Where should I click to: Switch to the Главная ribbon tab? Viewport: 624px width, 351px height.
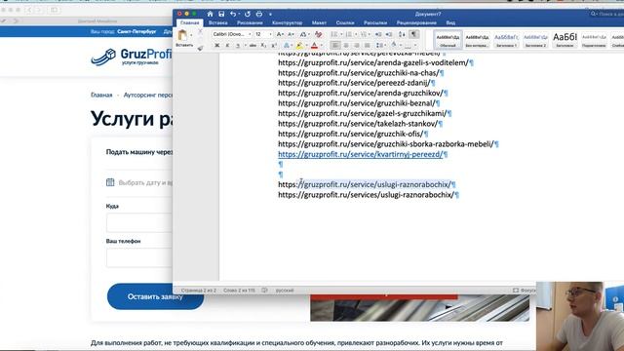[x=190, y=23]
